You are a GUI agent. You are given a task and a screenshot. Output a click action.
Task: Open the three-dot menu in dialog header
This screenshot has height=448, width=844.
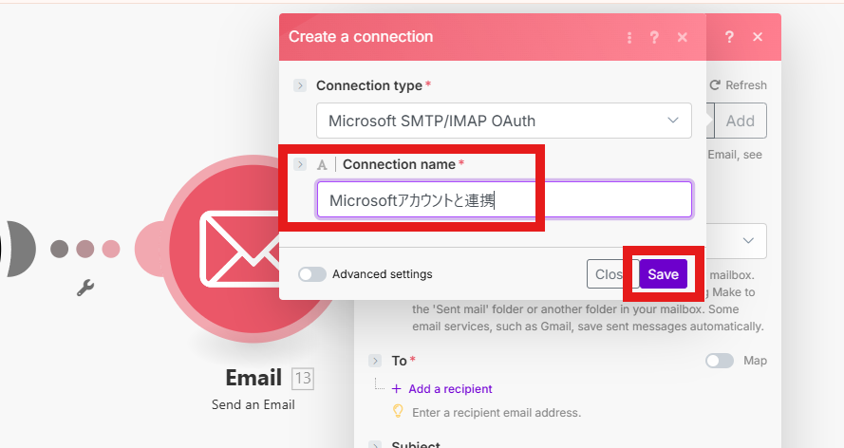click(x=628, y=38)
